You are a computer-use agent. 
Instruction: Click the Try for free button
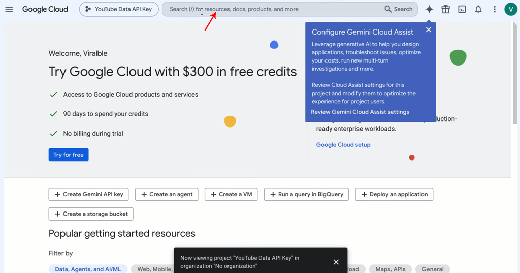click(x=69, y=155)
